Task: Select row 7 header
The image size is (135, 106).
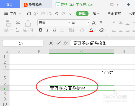Action: [x=5, y=88]
